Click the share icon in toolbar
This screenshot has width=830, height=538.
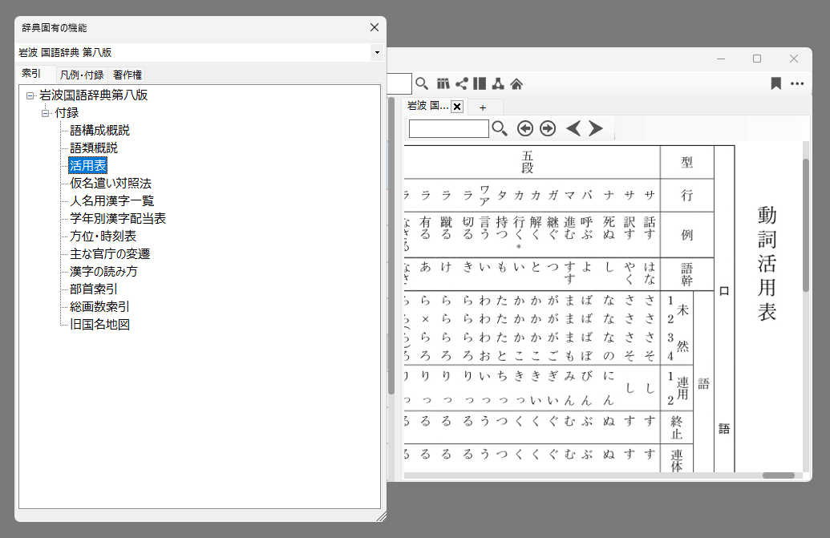click(x=462, y=83)
